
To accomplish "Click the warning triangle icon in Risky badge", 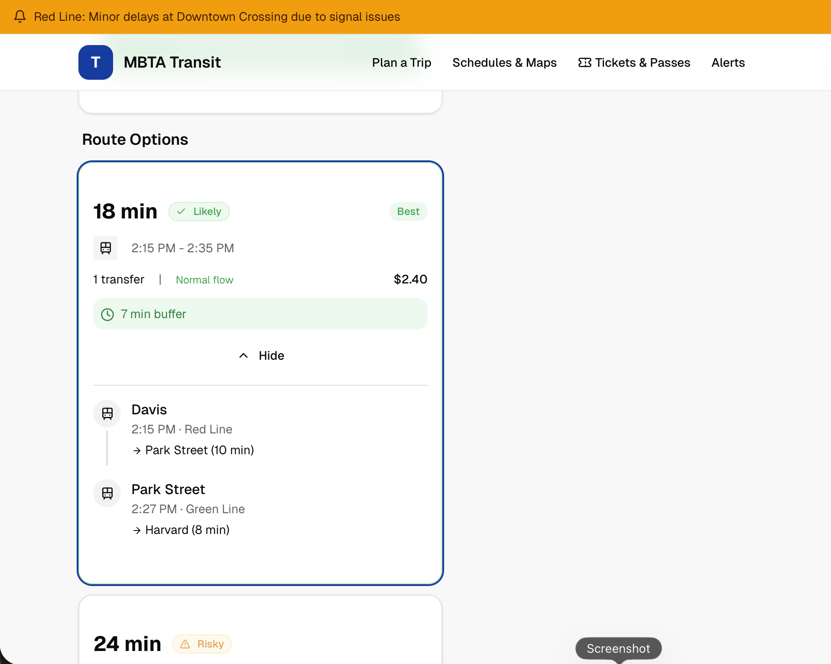I will (185, 644).
